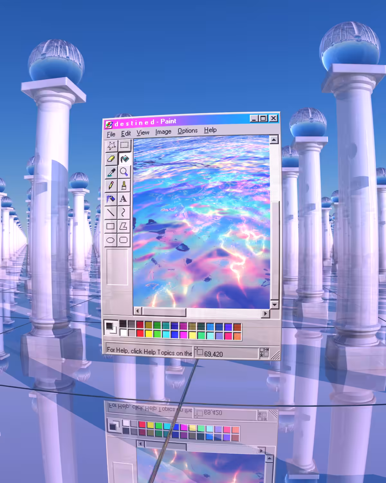This screenshot has width=386, height=483.
Task: Click the vertical scrollbar down arrow
Action: [x=274, y=304]
